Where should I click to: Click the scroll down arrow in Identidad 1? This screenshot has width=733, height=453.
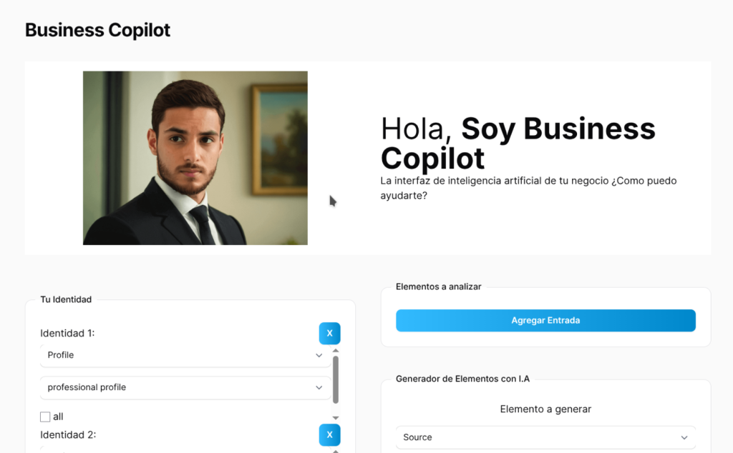(336, 417)
